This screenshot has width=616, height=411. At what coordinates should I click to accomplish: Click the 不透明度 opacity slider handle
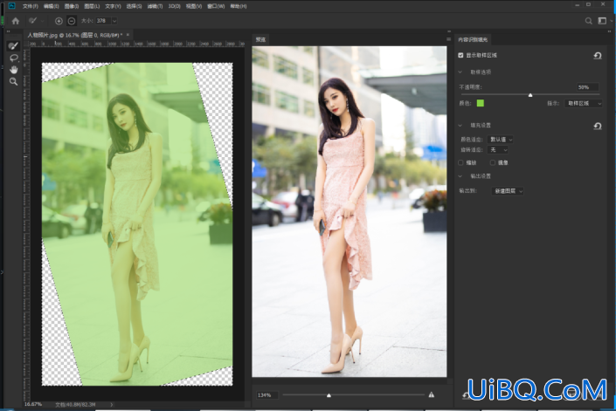tap(530, 95)
